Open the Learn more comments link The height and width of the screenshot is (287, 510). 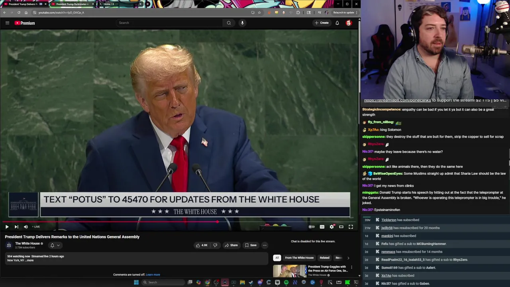point(153,275)
